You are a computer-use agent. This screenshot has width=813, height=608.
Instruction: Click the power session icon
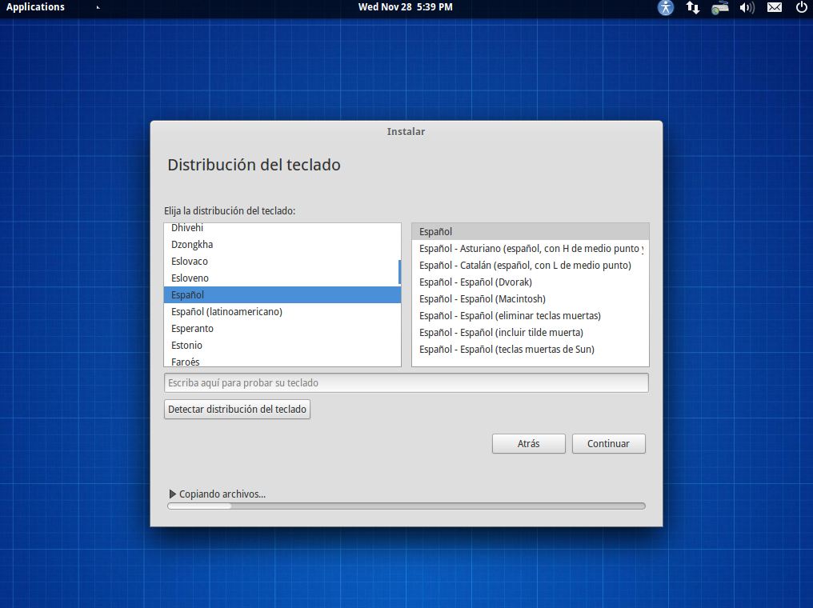pyautogui.click(x=801, y=8)
